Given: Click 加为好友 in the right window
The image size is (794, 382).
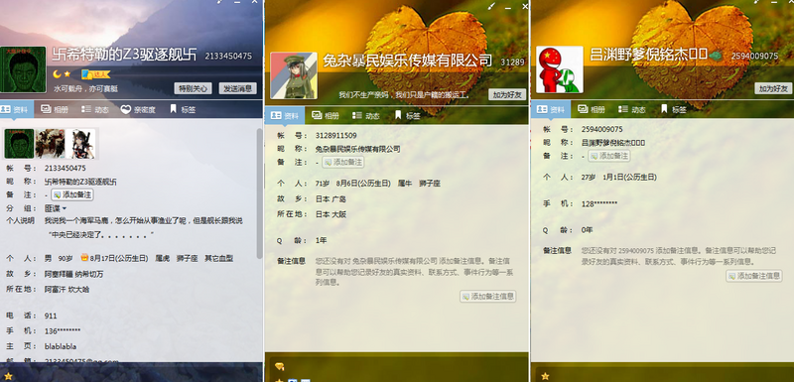Looking at the screenshot, I should pyautogui.click(x=773, y=88).
